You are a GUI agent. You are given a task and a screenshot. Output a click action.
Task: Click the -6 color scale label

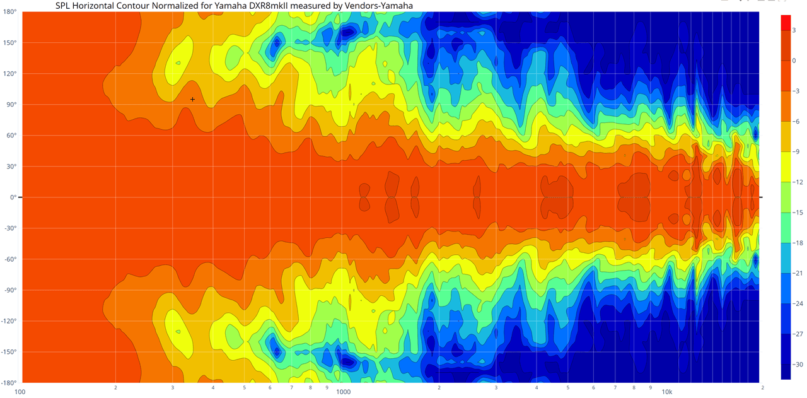pyautogui.click(x=797, y=121)
